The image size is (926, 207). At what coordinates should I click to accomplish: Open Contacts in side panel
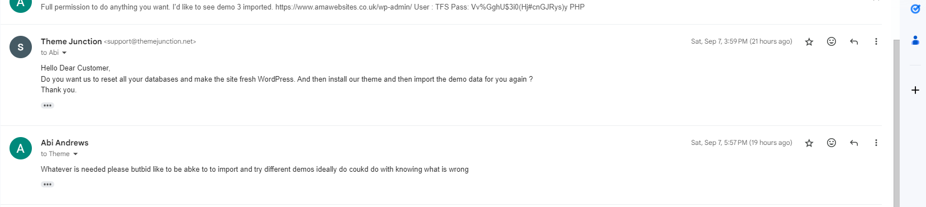[x=915, y=40]
